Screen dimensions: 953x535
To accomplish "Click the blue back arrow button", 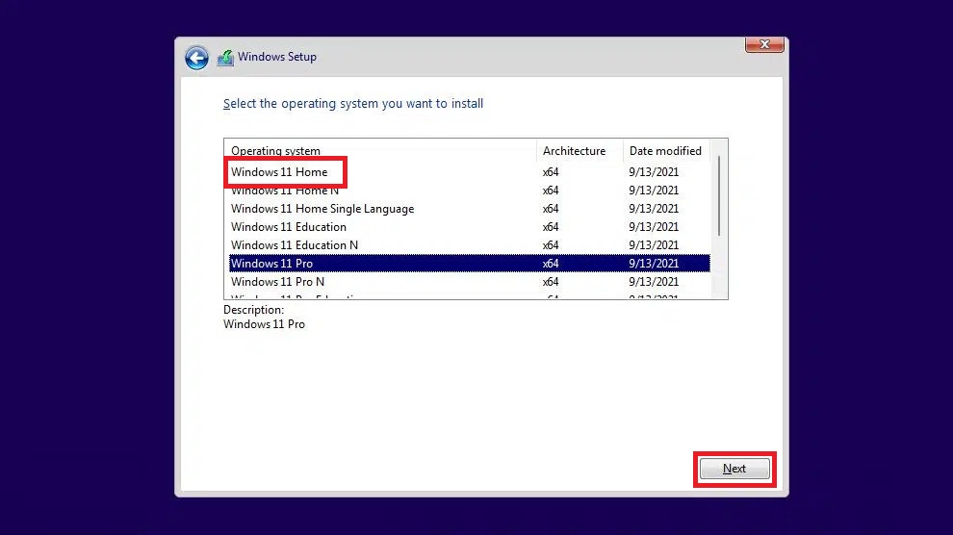I will (196, 58).
